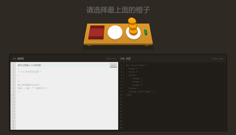Click the <orange /> markup on HTML line 6
Viewport: 236px width, 135px height.
(137, 82)
